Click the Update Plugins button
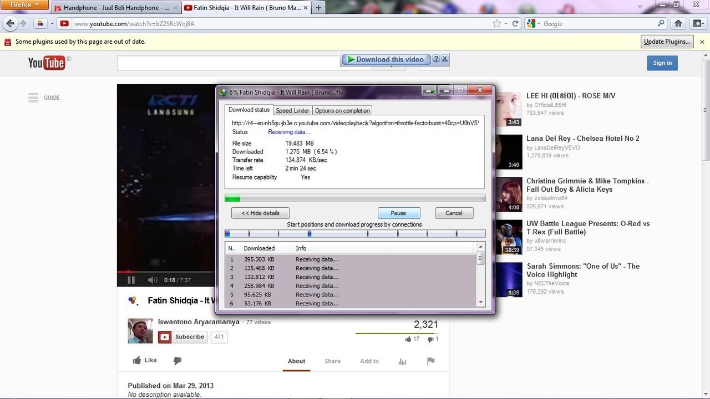Image resolution: width=710 pixels, height=399 pixels. 667,42
